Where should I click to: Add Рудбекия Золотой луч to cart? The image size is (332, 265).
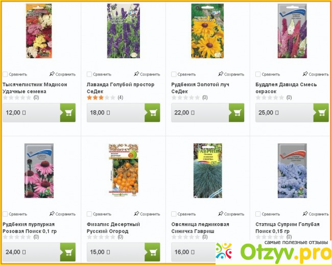236,113
